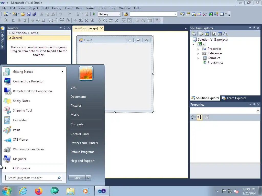Open the Extension Manager toolbar icon
The image size is (262, 196).
[216, 14]
